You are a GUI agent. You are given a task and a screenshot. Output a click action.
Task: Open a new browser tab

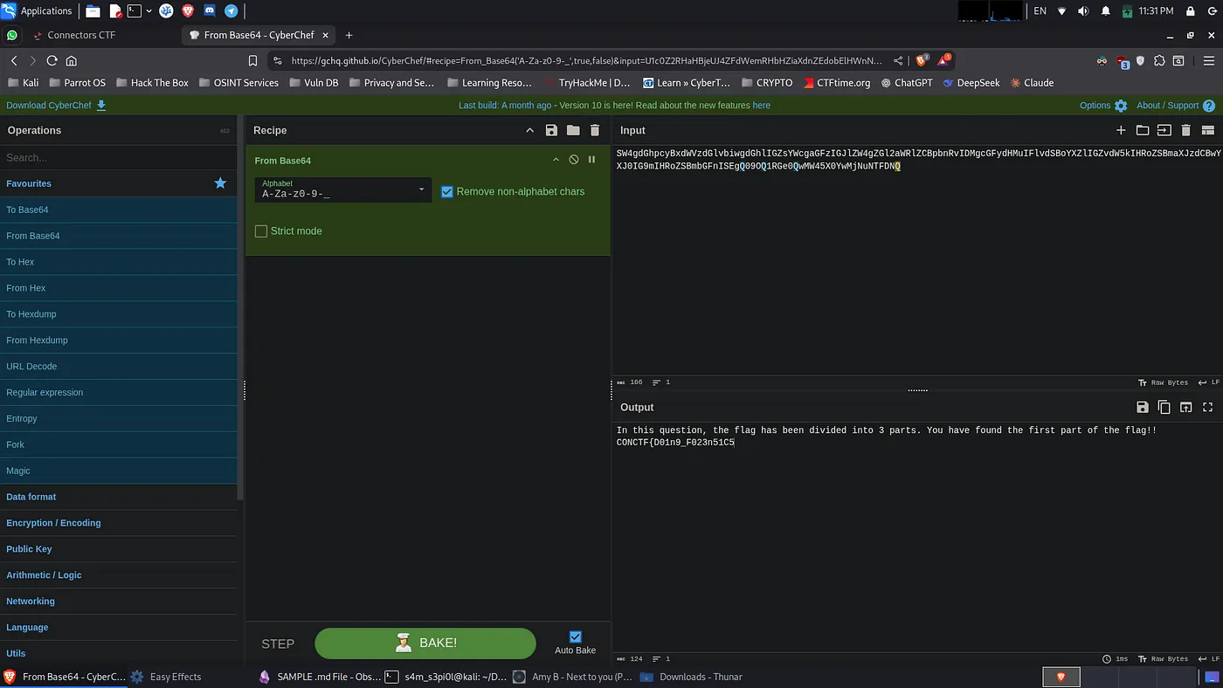(349, 35)
